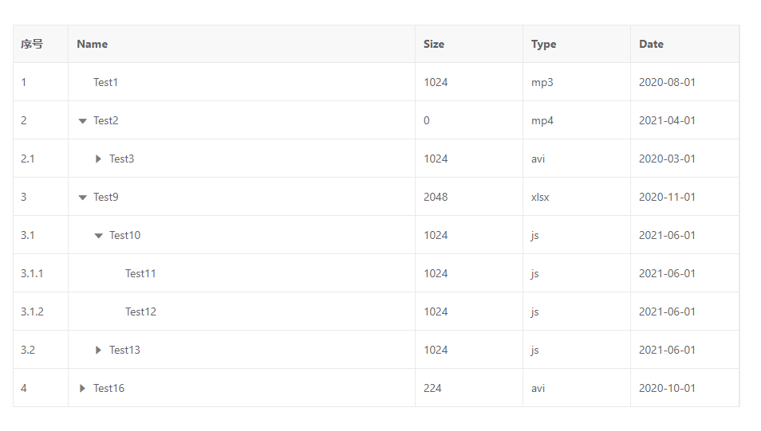Viewport: 761px width, 431px height.
Task: Click the mp4 type cell
Action: [542, 121]
